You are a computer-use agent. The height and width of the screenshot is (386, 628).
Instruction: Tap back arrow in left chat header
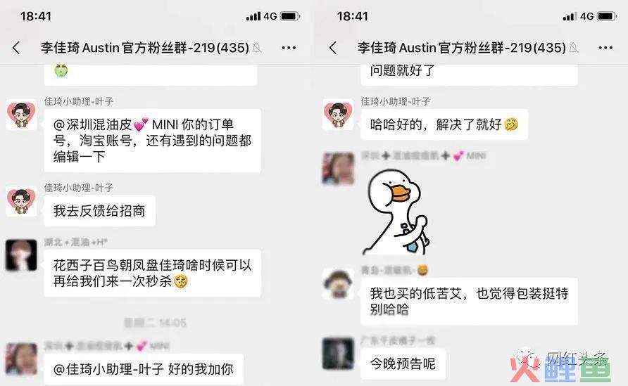[16, 48]
